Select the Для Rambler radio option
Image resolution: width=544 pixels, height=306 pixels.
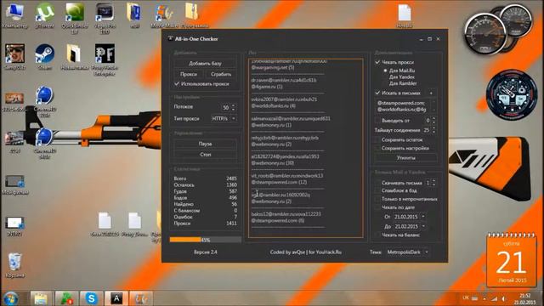[x=385, y=83]
